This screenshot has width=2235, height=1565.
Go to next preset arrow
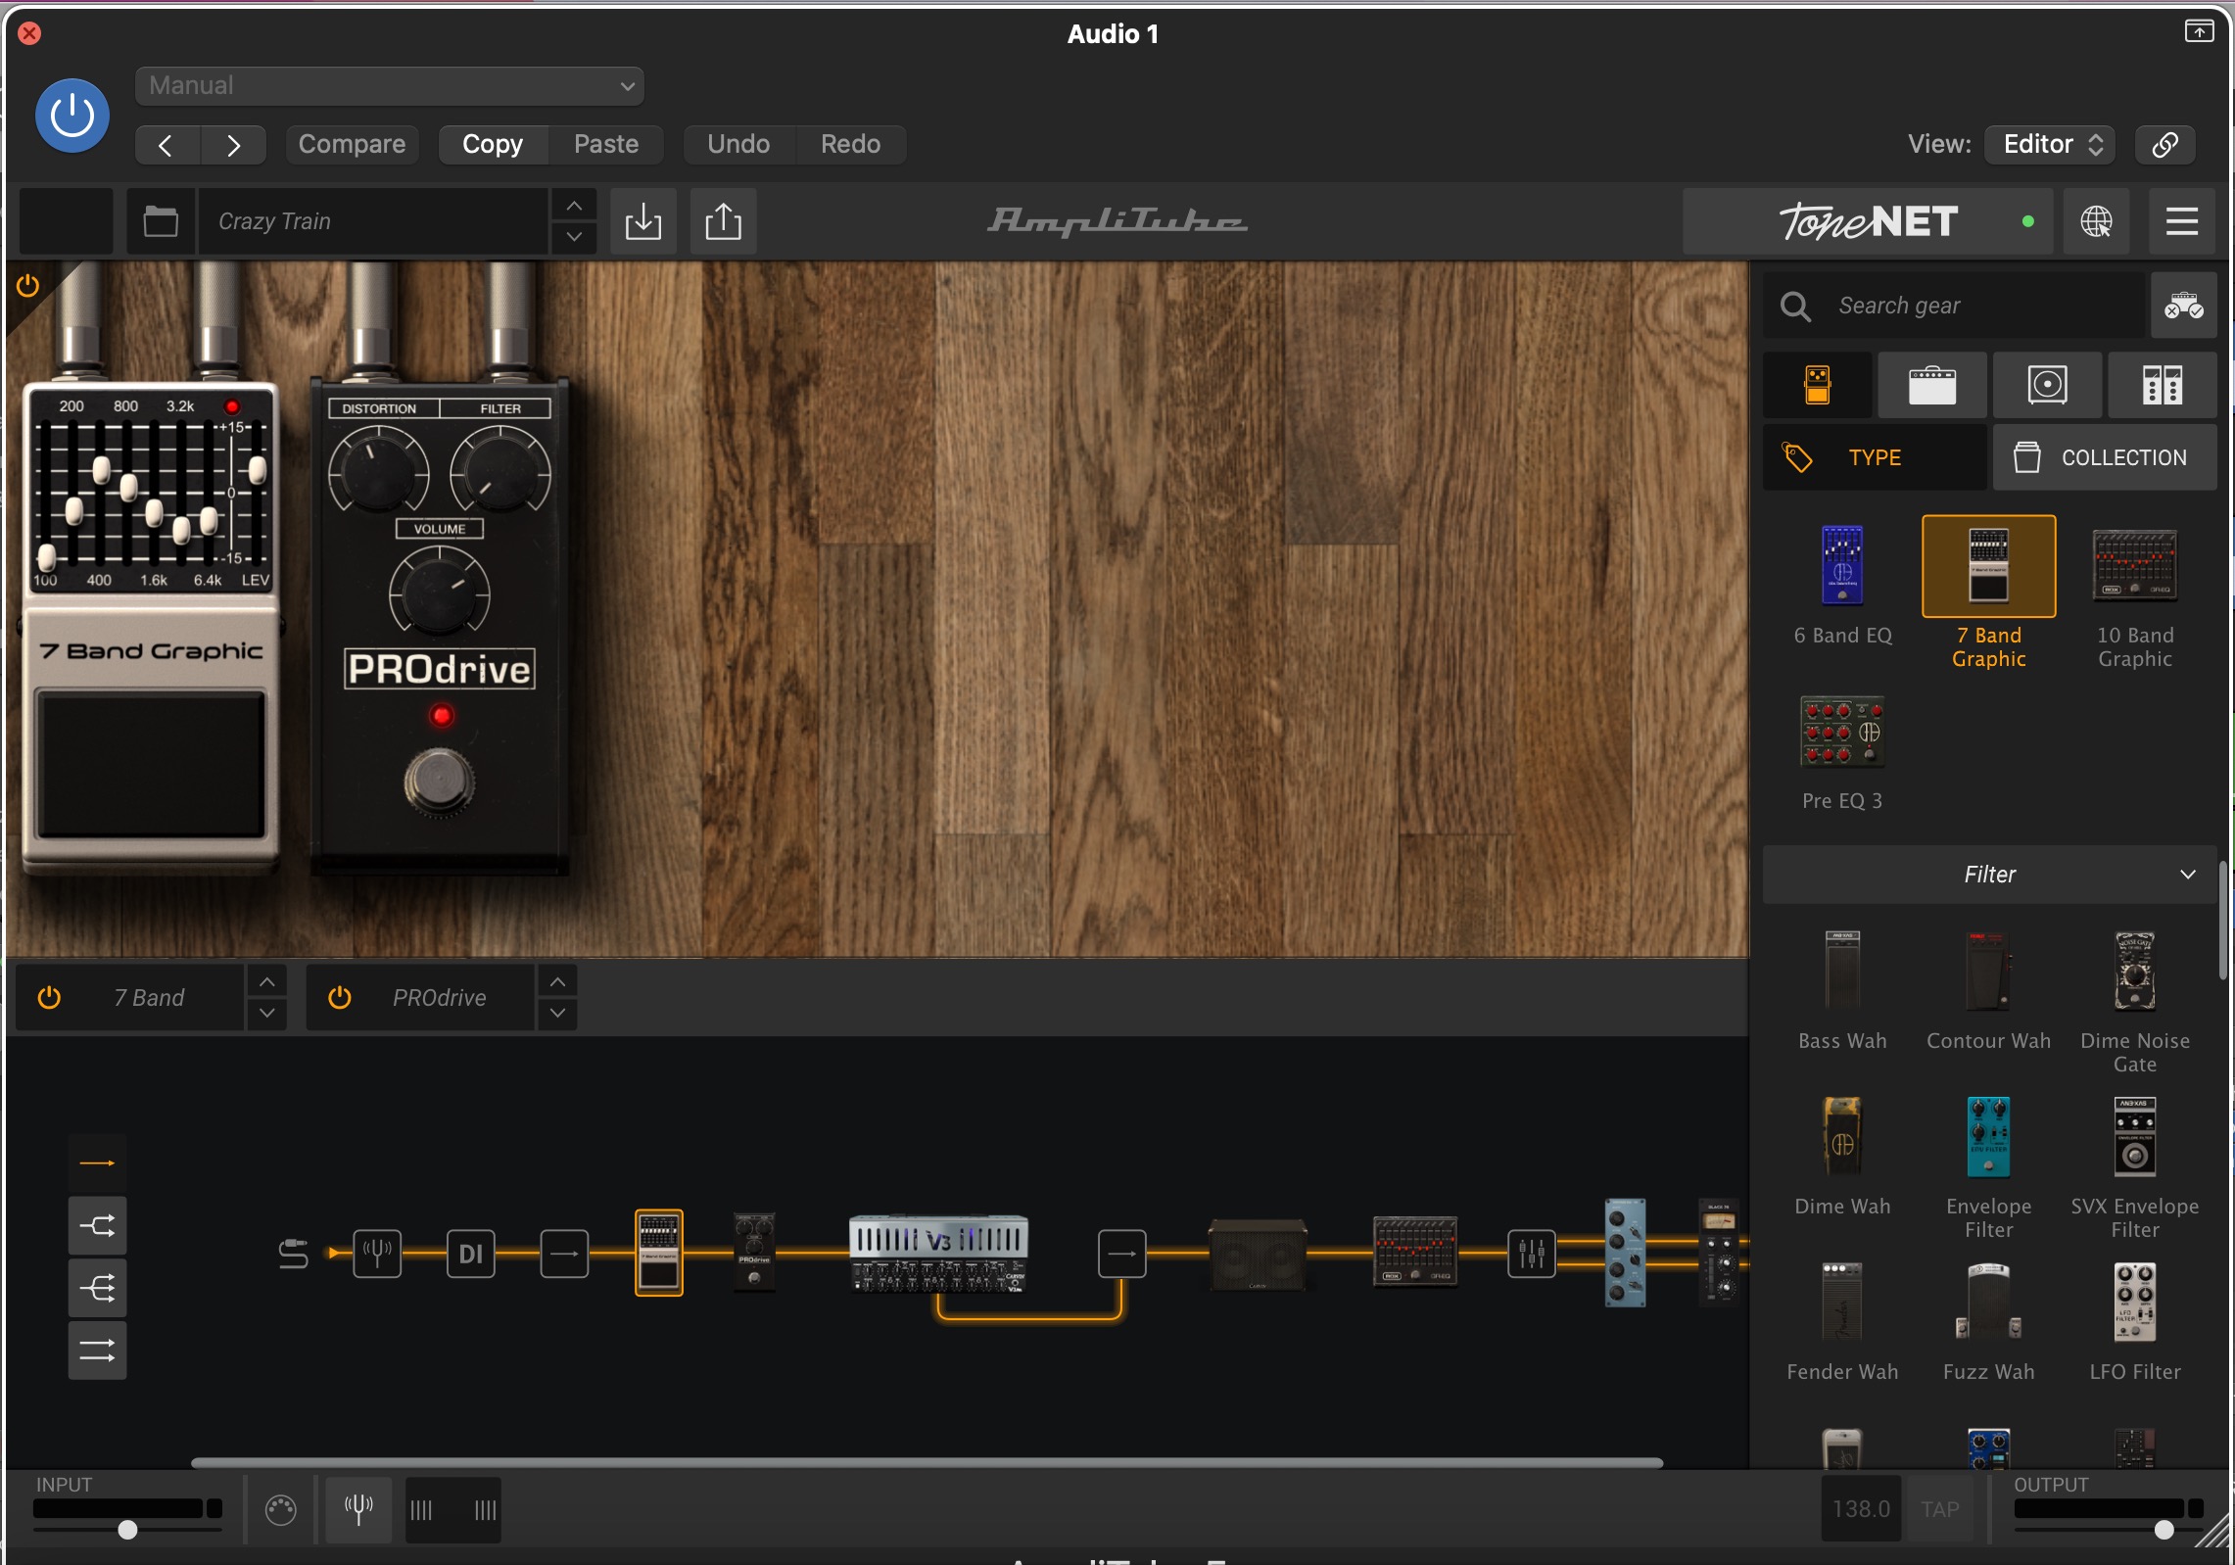tap(233, 145)
